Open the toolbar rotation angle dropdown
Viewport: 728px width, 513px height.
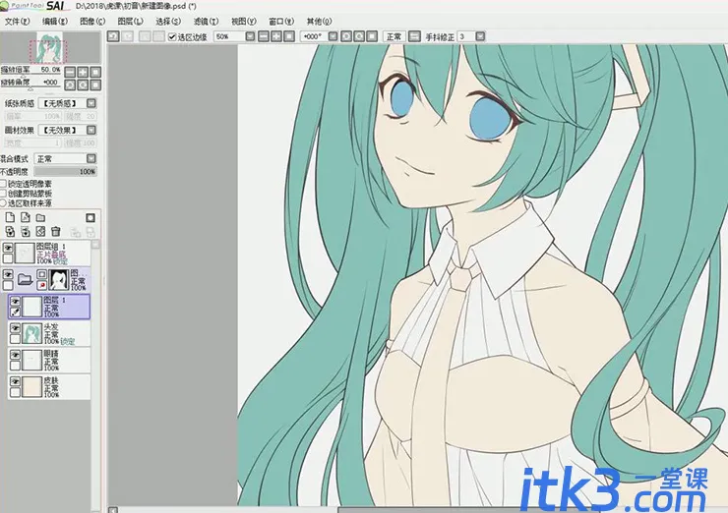[333, 36]
